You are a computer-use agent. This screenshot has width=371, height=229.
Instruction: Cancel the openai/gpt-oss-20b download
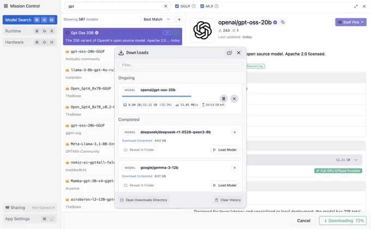(x=234, y=99)
